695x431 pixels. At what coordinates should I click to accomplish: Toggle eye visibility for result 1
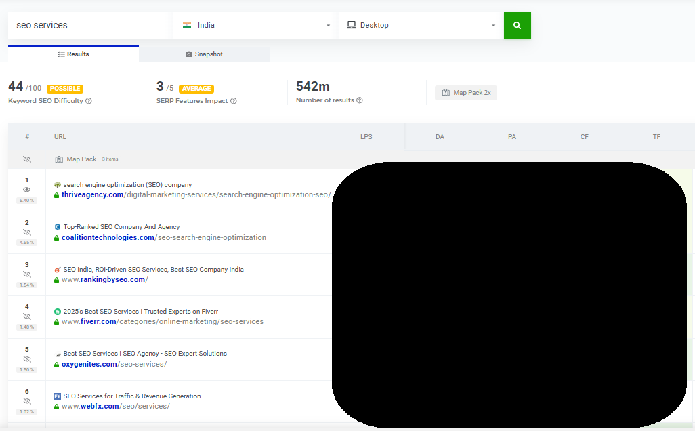coord(26,190)
